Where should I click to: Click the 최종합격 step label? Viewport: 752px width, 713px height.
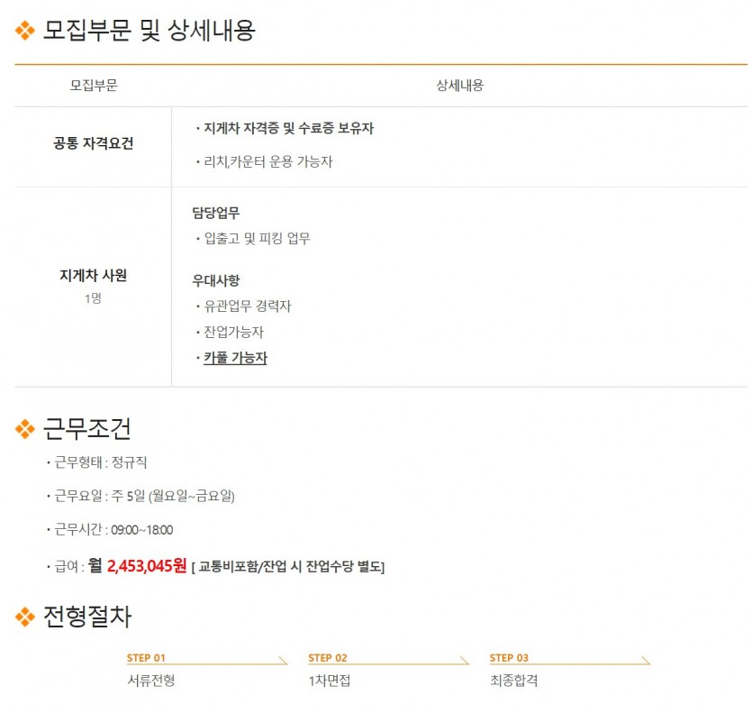pyautogui.click(x=513, y=681)
